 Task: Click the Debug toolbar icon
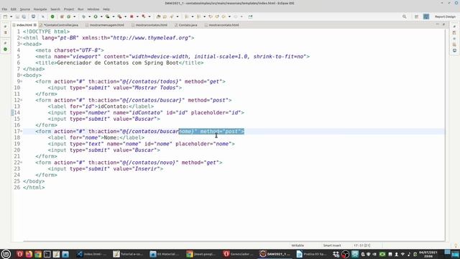83,17
